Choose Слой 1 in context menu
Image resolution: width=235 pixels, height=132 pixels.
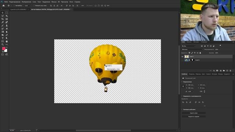click(x=113, y=66)
